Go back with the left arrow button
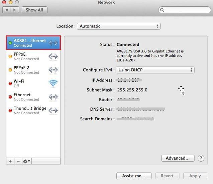The width and height of the screenshot is (213, 184). [x=7, y=10]
